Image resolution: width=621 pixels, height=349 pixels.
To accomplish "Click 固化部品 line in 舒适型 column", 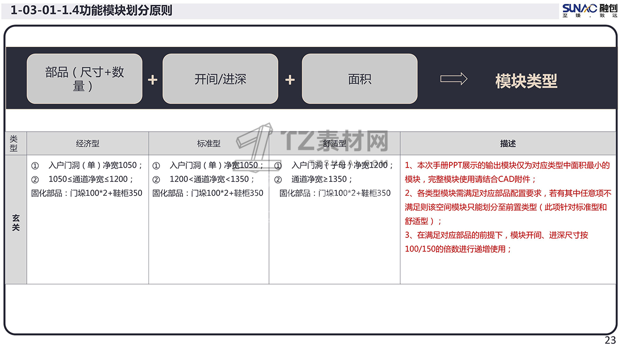I will [335, 193].
